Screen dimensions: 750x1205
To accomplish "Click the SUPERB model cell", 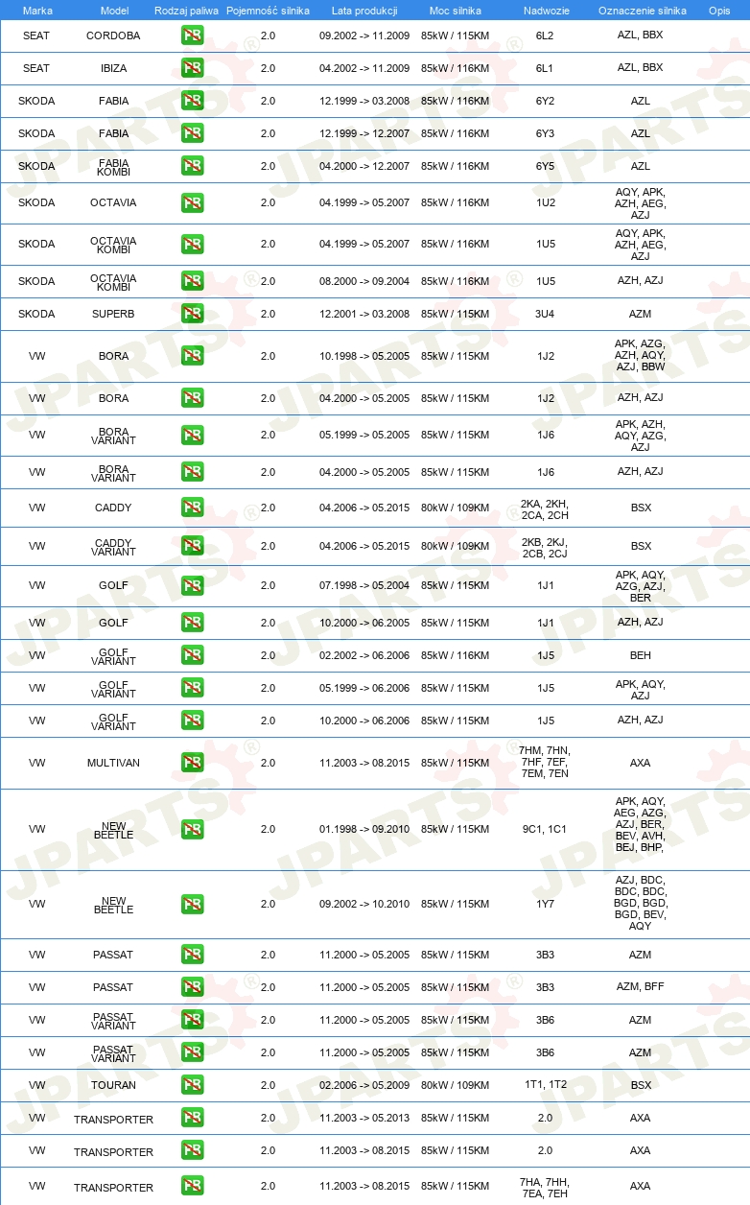I will click(x=113, y=314).
